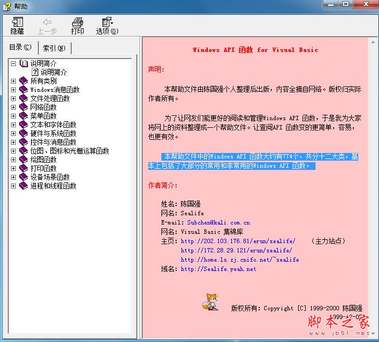The width and height of the screenshot is (379, 342).
Task: Click the content pane scroll-up arrow
Action: tap(373, 42)
